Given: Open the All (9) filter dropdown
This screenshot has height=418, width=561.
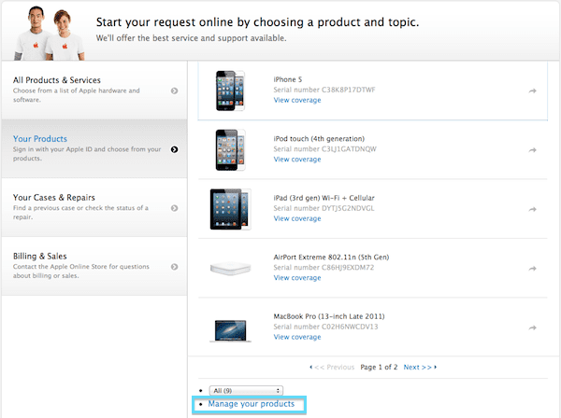Looking at the screenshot, I should (246, 391).
